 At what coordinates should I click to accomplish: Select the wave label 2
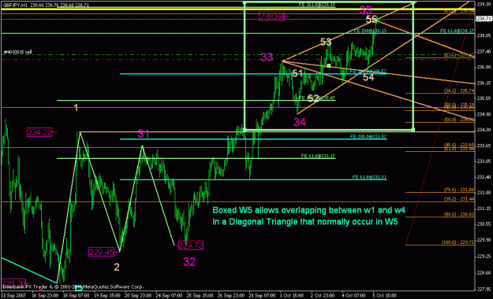click(116, 267)
